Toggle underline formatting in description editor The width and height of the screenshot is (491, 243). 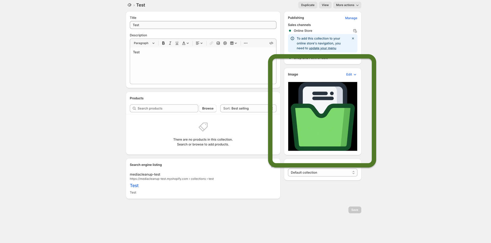point(177,43)
